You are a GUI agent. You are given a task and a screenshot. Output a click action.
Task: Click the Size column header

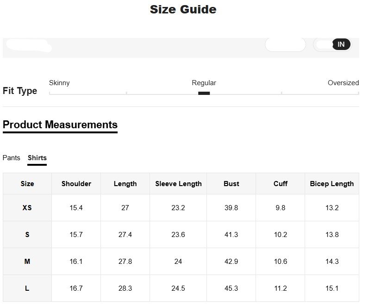click(x=27, y=184)
